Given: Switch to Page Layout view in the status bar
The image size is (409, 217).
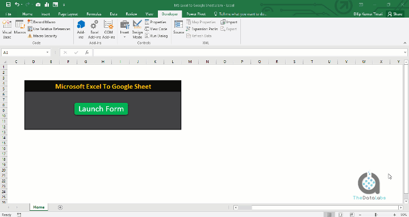Looking at the screenshot, I should pyautogui.click(x=340, y=215).
